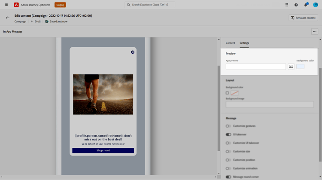The height and width of the screenshot is (180, 322).
Task: Open the Preview background color swatch
Action: (x=300, y=67)
